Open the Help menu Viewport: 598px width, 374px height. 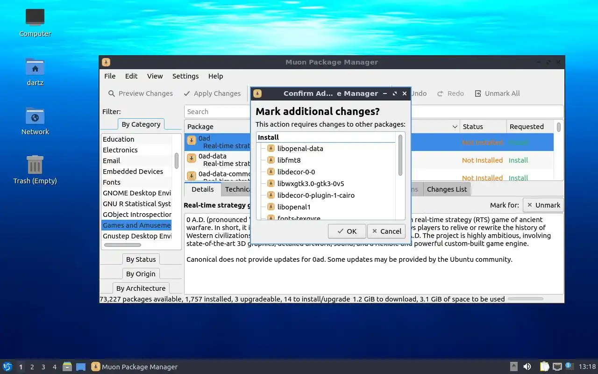point(215,76)
